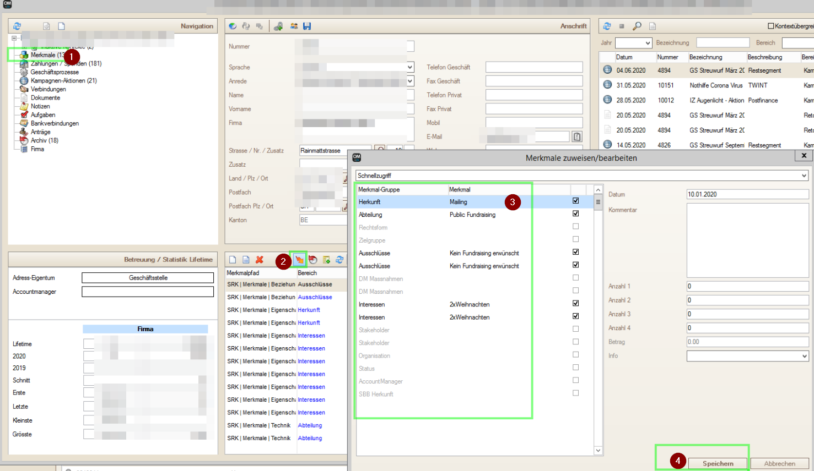Open the Anrede dropdown
Image resolution: width=814 pixels, height=471 pixels.
point(410,81)
